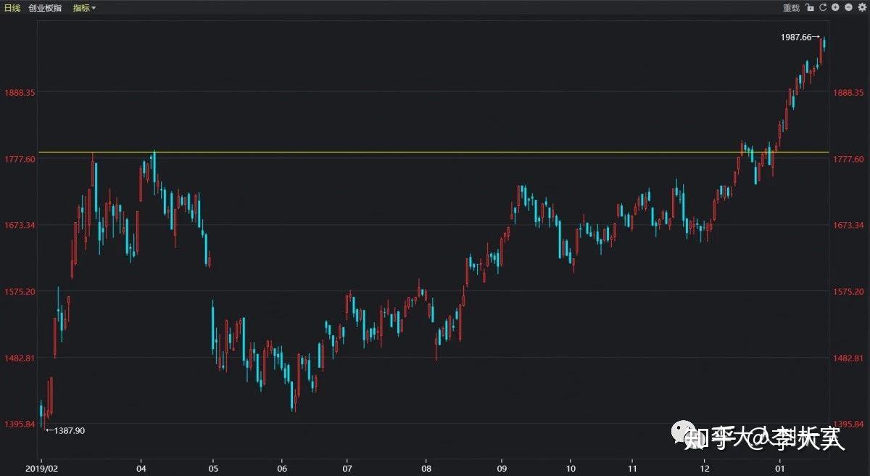Click the 11 month axis label
870x476 pixels.
pyautogui.click(x=632, y=469)
